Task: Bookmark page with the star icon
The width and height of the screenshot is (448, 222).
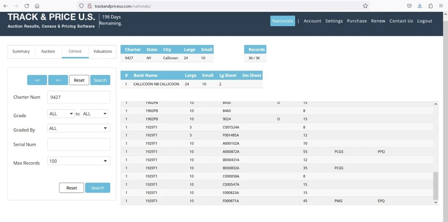Action: tap(365, 6)
